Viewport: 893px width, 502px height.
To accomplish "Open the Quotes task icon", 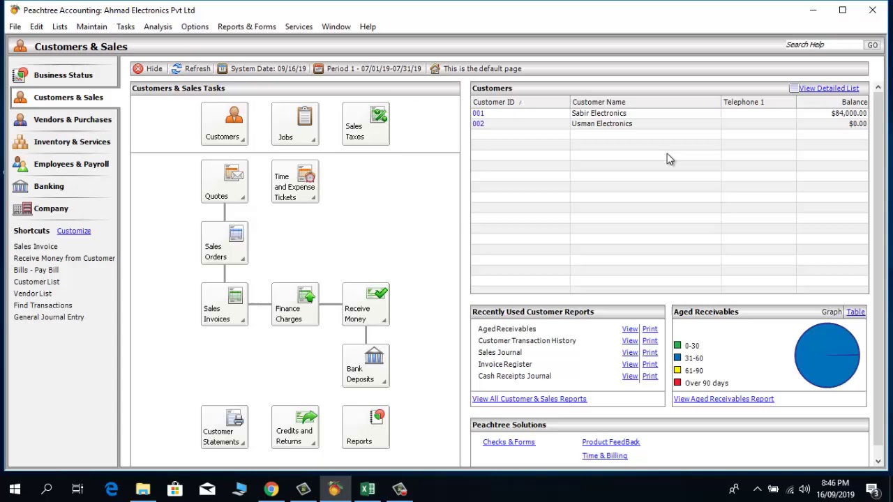I will coord(224,181).
